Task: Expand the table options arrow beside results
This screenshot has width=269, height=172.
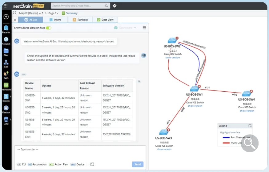Action: click(x=139, y=82)
